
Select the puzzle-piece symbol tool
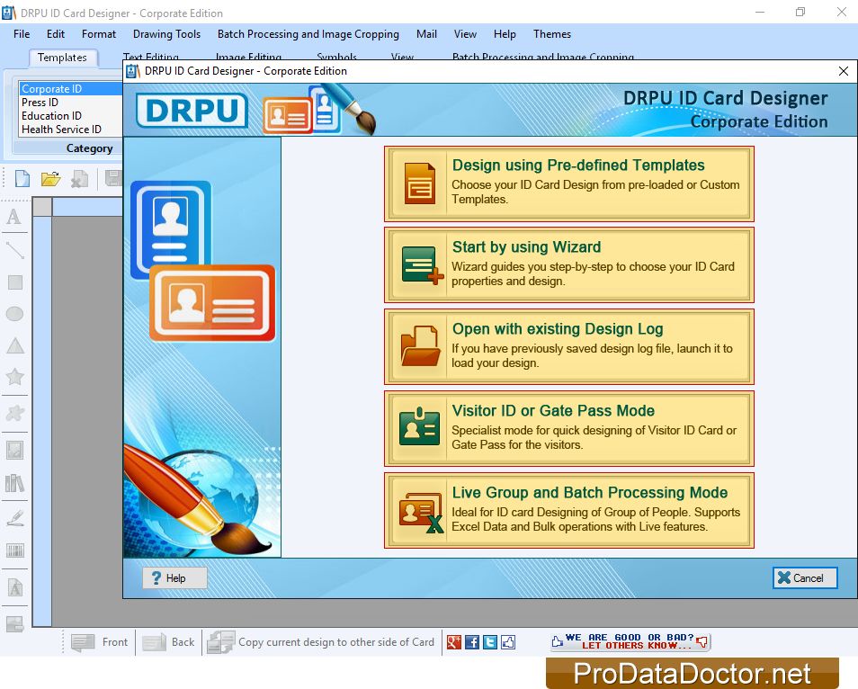14,413
